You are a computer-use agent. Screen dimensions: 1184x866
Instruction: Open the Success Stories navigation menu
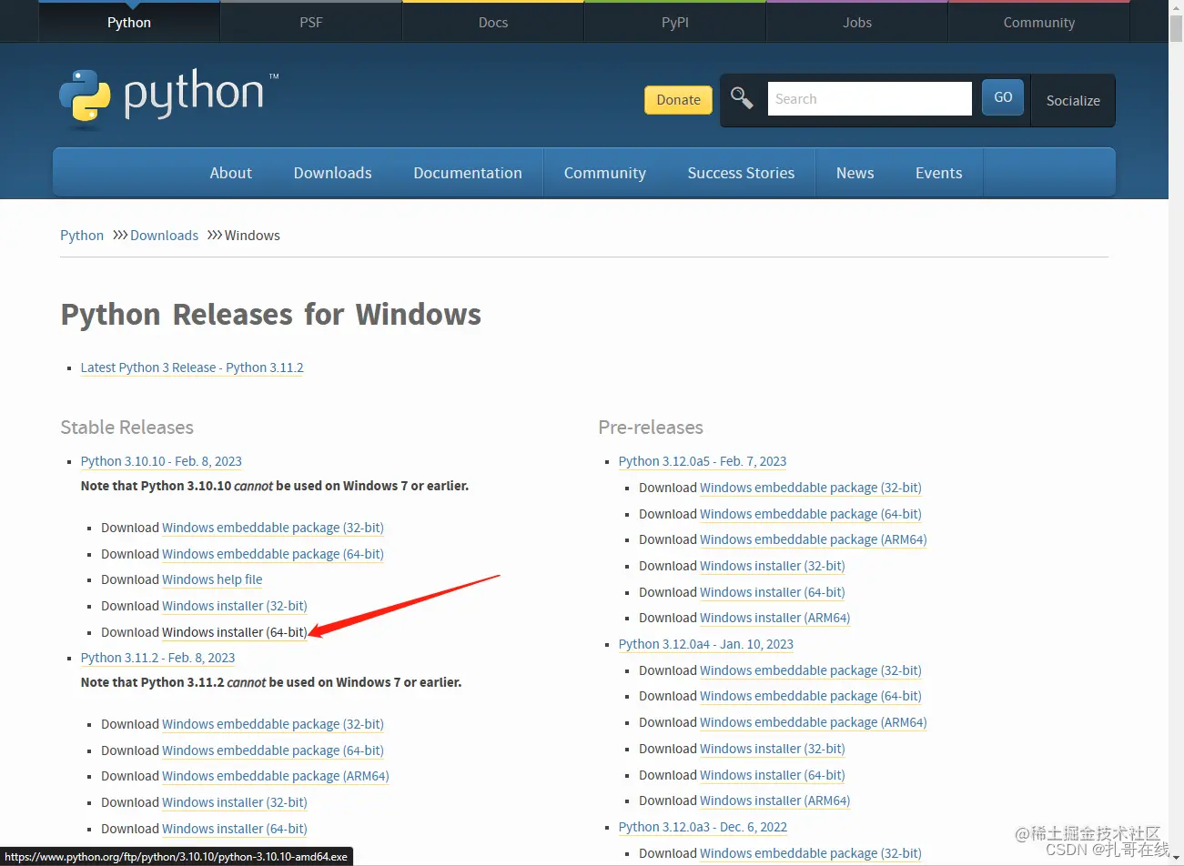(741, 173)
